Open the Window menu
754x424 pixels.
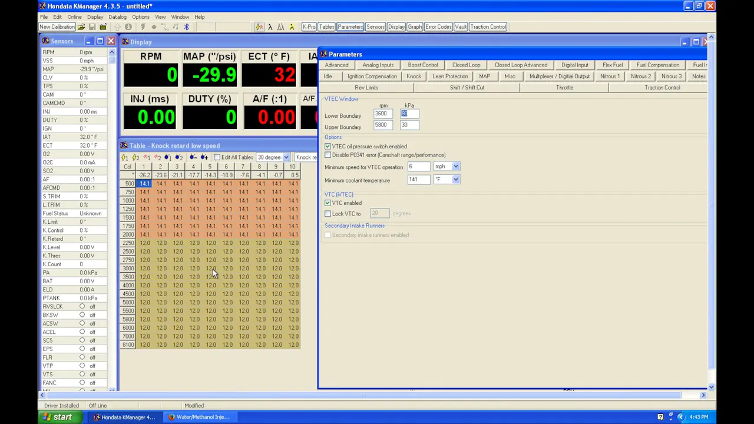(180, 17)
